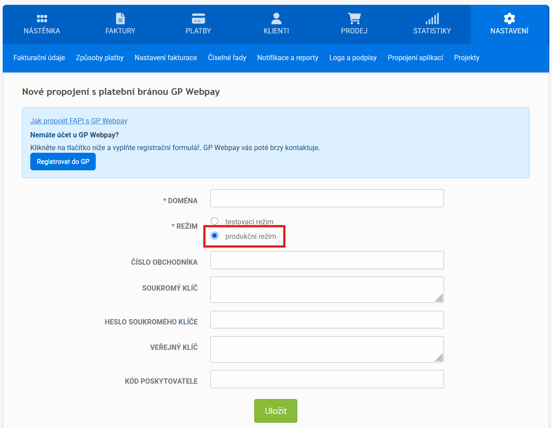Open Nastavení via the gear icon

coord(509,18)
